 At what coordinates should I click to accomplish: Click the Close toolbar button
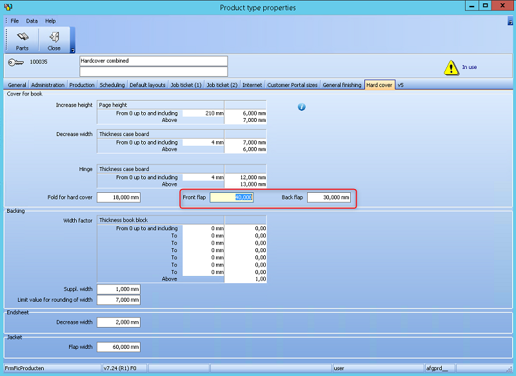[x=54, y=40]
